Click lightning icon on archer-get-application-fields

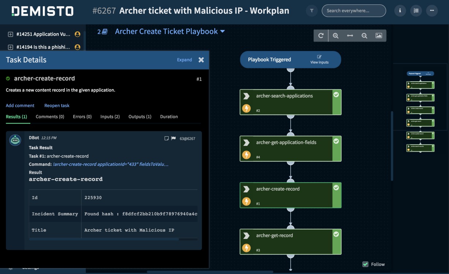pos(246,155)
